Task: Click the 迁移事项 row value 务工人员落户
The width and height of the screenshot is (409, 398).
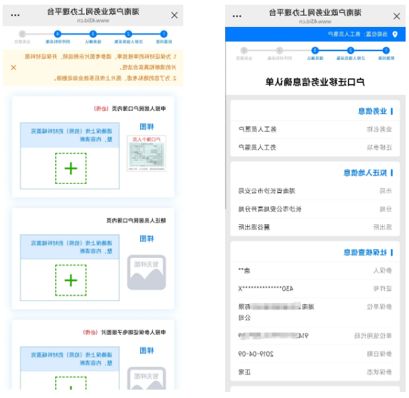Action: (x=257, y=147)
